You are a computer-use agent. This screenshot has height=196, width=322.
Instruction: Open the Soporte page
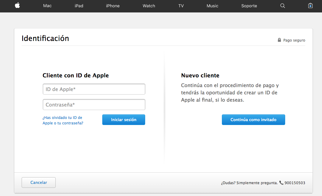coord(249,6)
